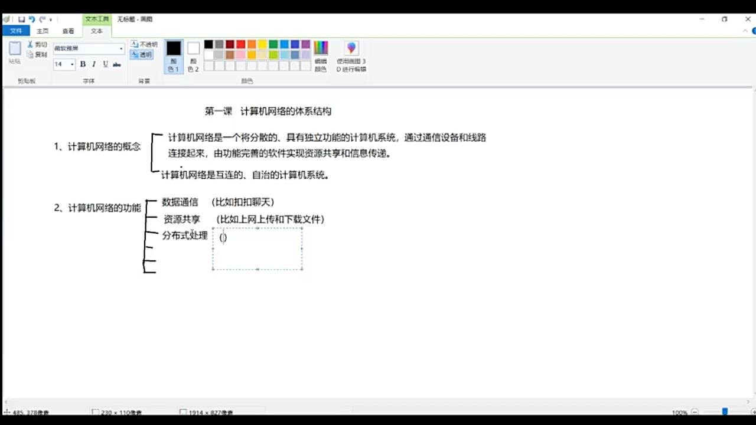Cut the selection with 剪切
The height and width of the screenshot is (425, 756).
37,44
